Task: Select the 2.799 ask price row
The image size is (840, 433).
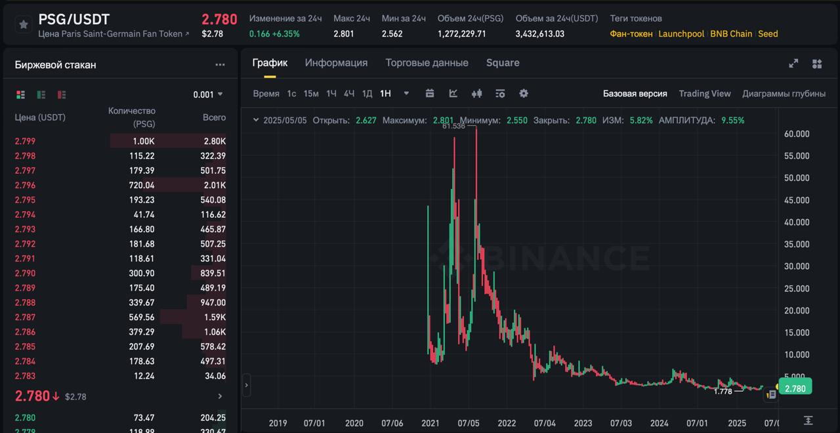Action: coord(120,141)
